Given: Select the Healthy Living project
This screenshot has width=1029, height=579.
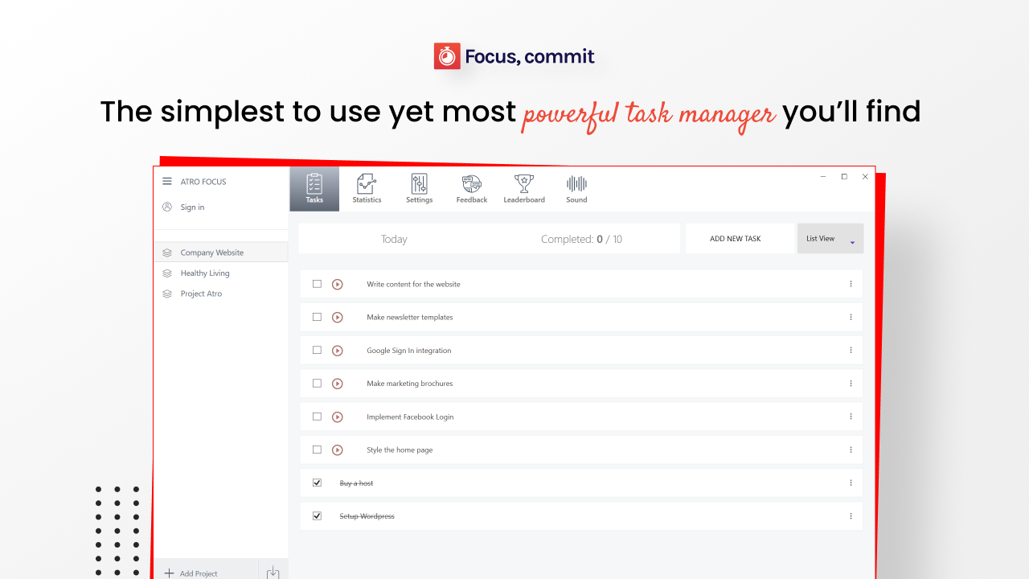Looking at the screenshot, I should [x=205, y=273].
